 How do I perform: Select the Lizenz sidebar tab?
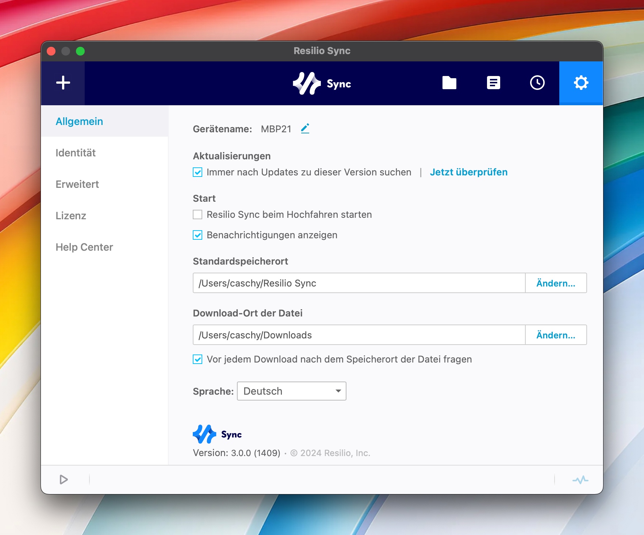71,216
